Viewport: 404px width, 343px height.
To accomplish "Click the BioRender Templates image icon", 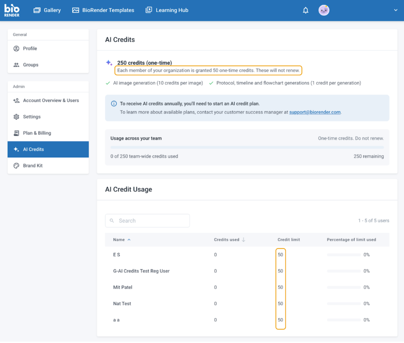I will tap(75, 10).
